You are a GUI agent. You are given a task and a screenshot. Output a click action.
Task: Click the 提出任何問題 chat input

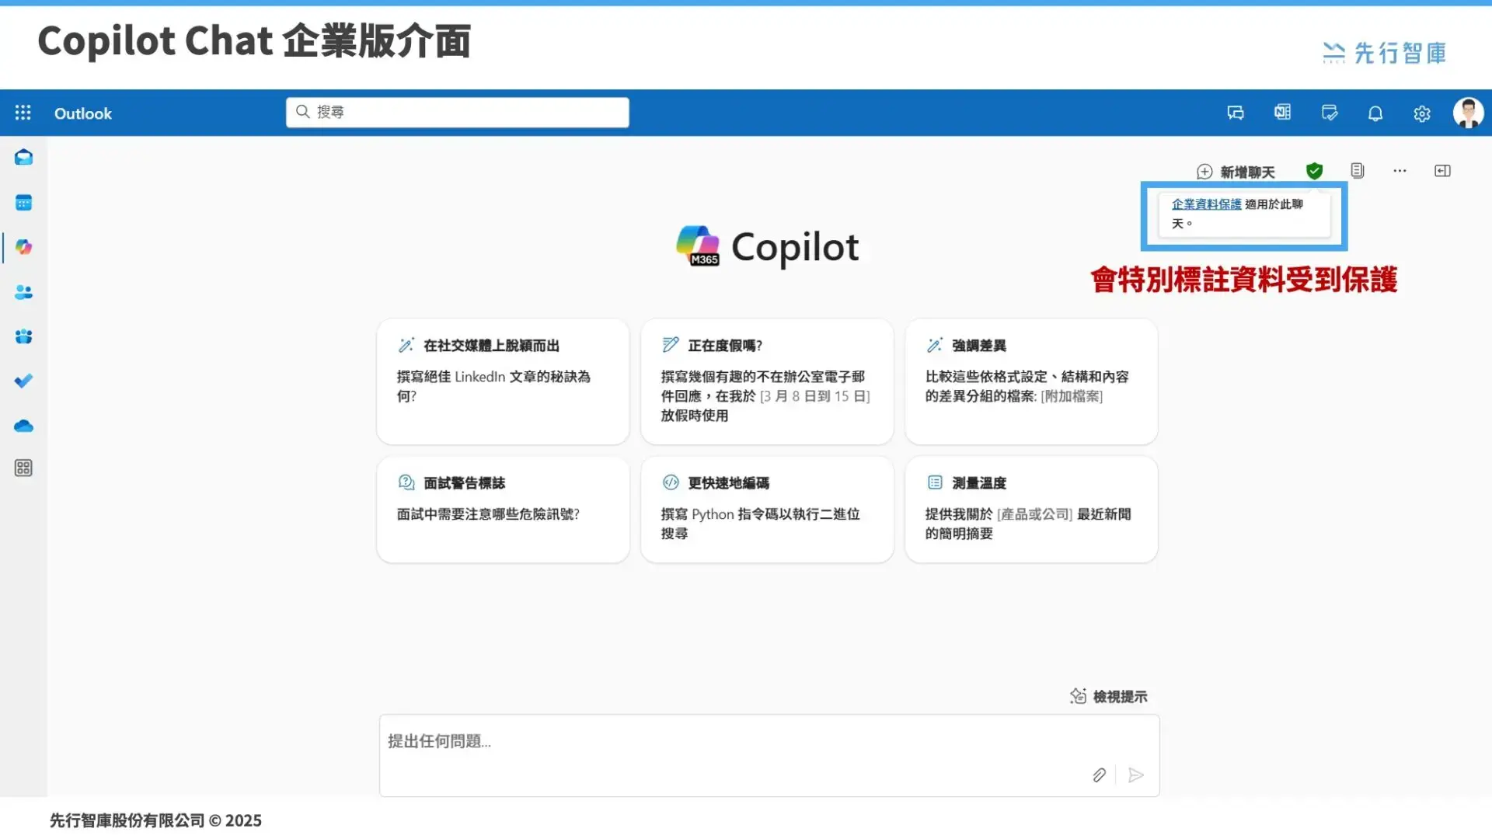pos(769,755)
